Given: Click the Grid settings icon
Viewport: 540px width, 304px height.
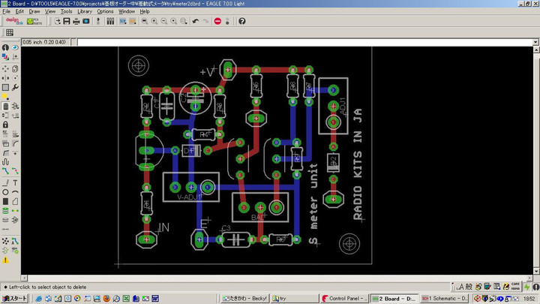Looking at the screenshot, I should (10, 33).
